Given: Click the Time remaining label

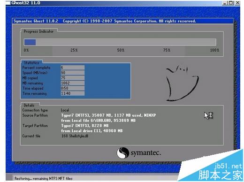Looking at the screenshot, I should click(35, 93).
